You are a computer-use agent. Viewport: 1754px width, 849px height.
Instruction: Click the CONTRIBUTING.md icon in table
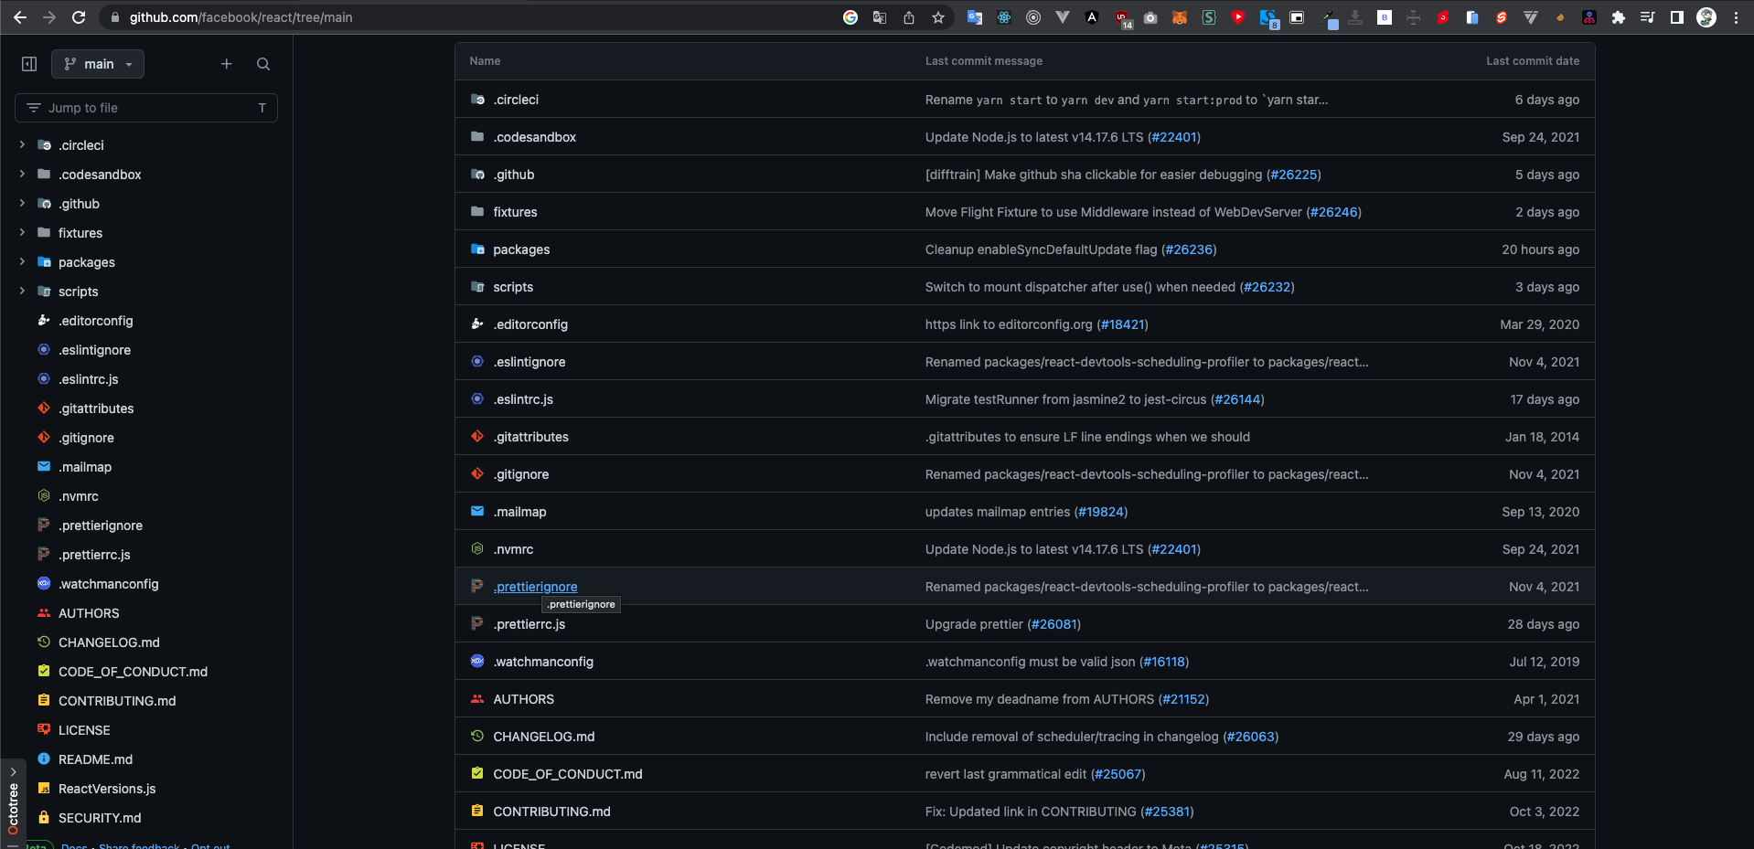tap(477, 812)
